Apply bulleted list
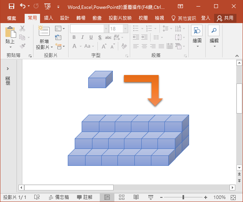 136,28
